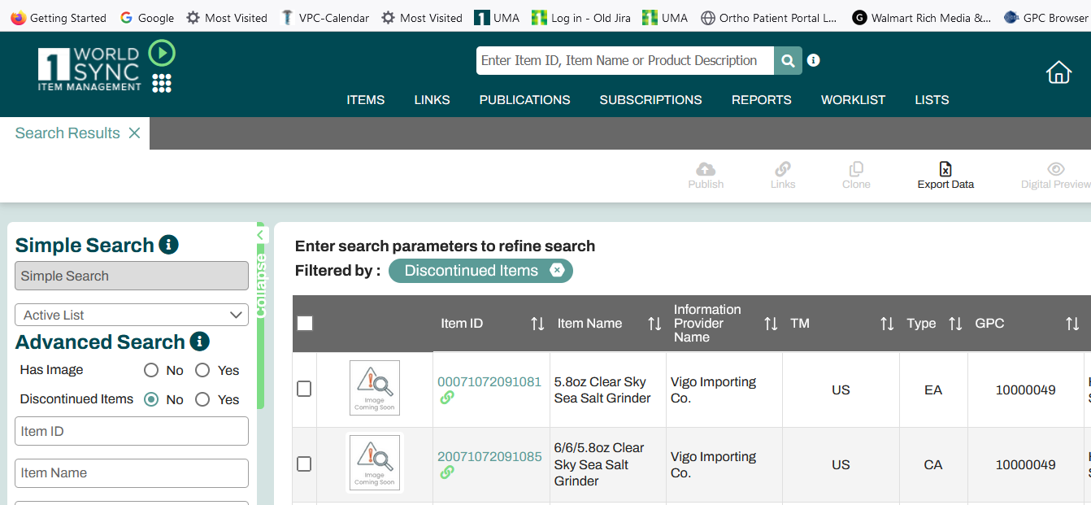Select Has Image Yes radio
Image resolution: width=1091 pixels, height=505 pixels.
[x=202, y=370]
